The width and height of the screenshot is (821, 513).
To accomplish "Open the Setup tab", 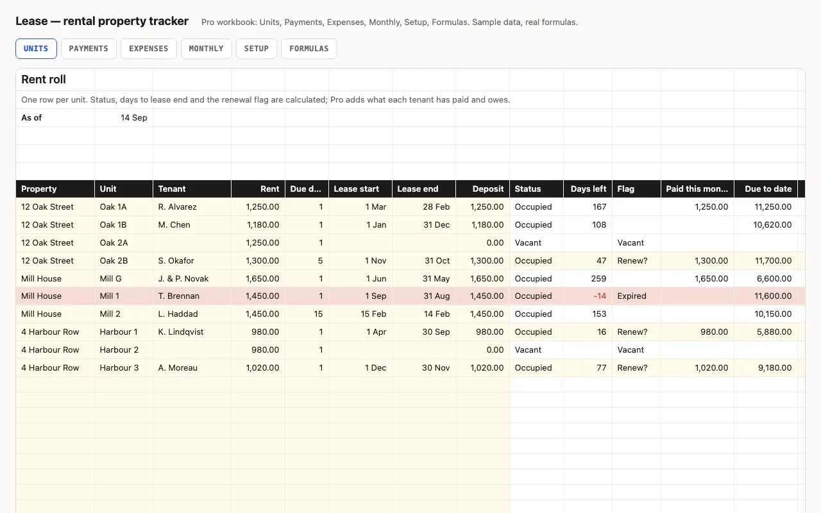I will click(256, 49).
